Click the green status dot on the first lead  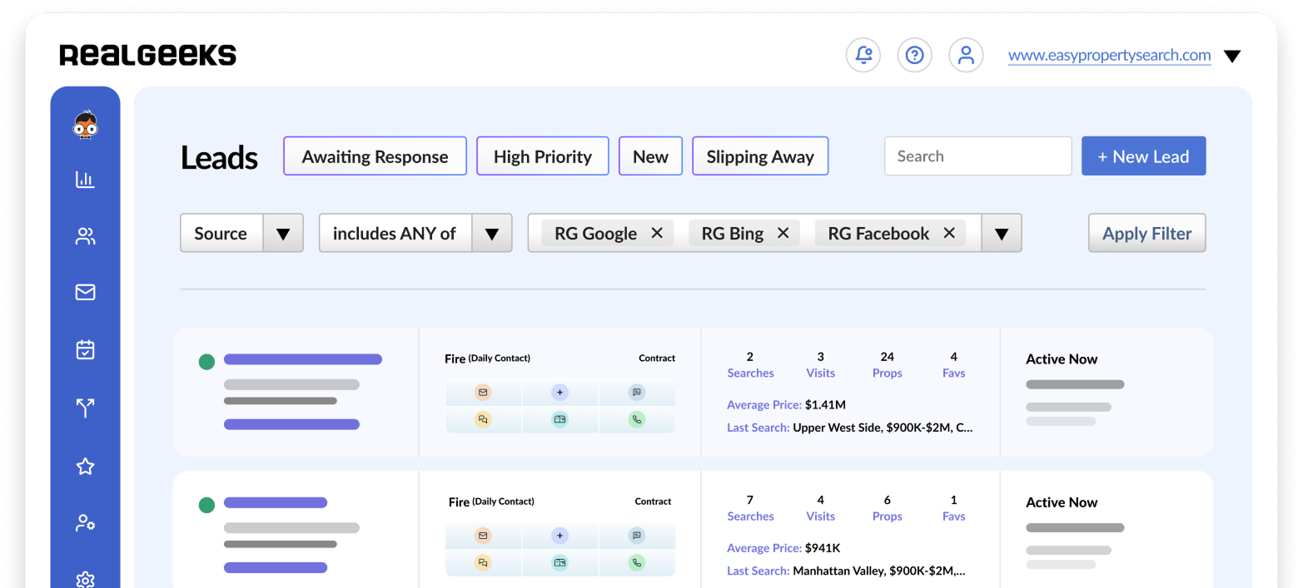coord(207,360)
